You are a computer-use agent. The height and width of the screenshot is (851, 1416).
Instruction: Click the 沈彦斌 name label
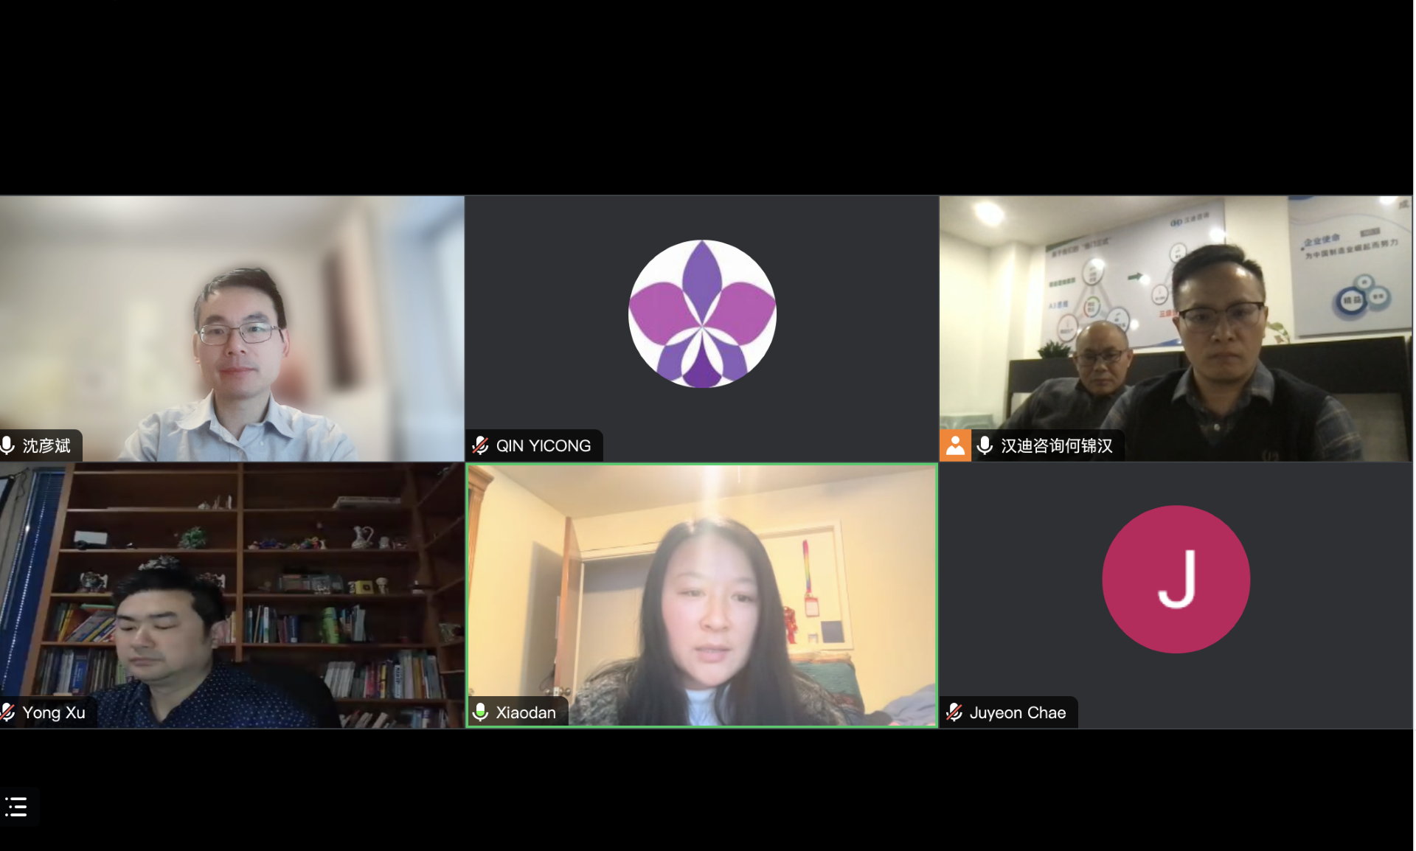(46, 445)
